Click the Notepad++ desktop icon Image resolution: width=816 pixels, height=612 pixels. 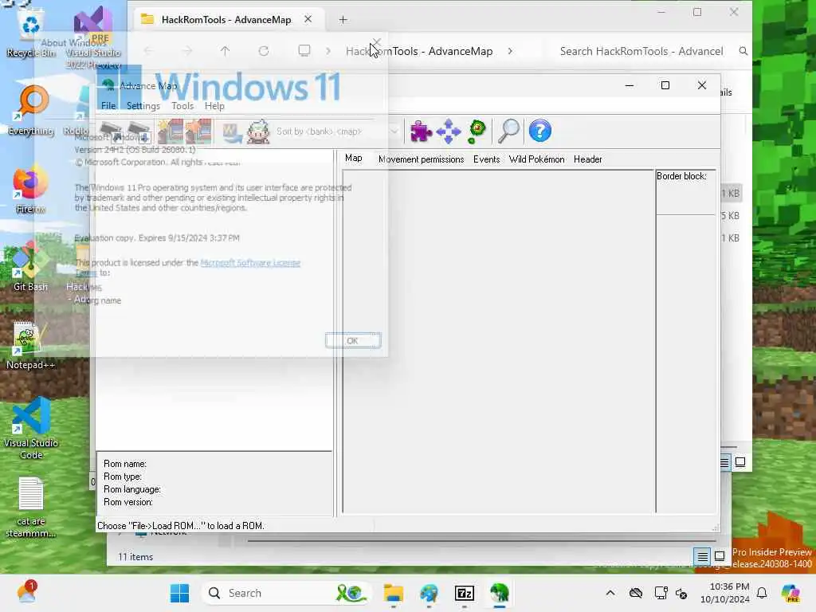(31, 346)
